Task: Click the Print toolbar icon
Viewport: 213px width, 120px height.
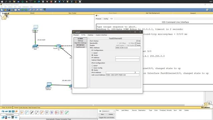Action: [12, 10]
